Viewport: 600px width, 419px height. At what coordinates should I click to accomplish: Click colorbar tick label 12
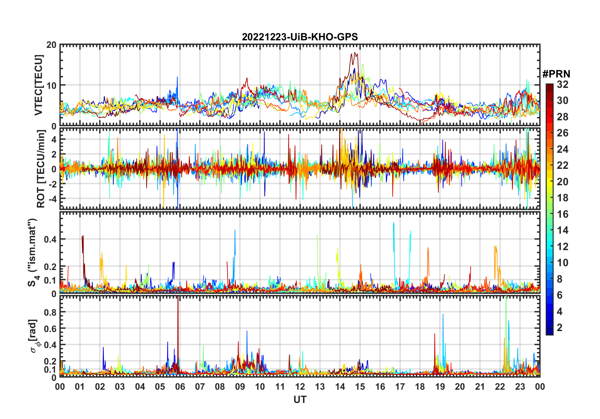[562, 246]
